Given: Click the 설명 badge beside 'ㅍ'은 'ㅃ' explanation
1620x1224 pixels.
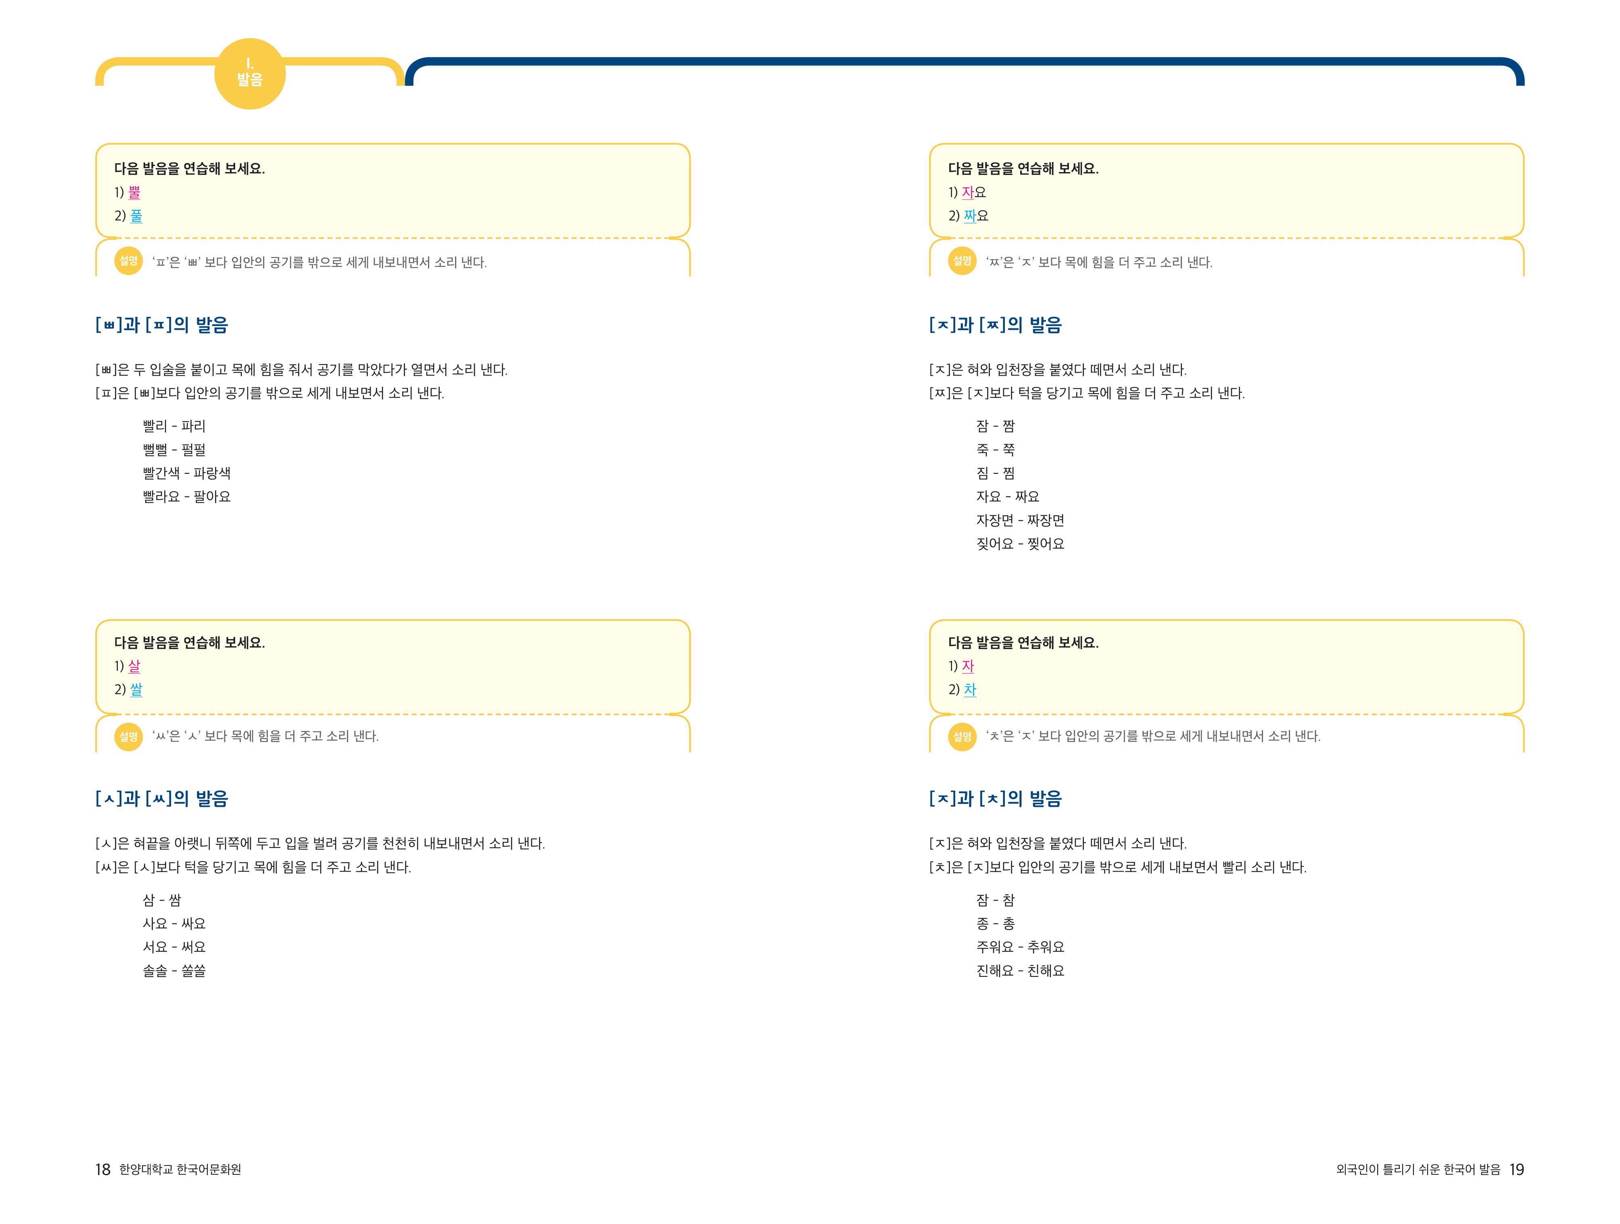Looking at the screenshot, I should tap(128, 260).
